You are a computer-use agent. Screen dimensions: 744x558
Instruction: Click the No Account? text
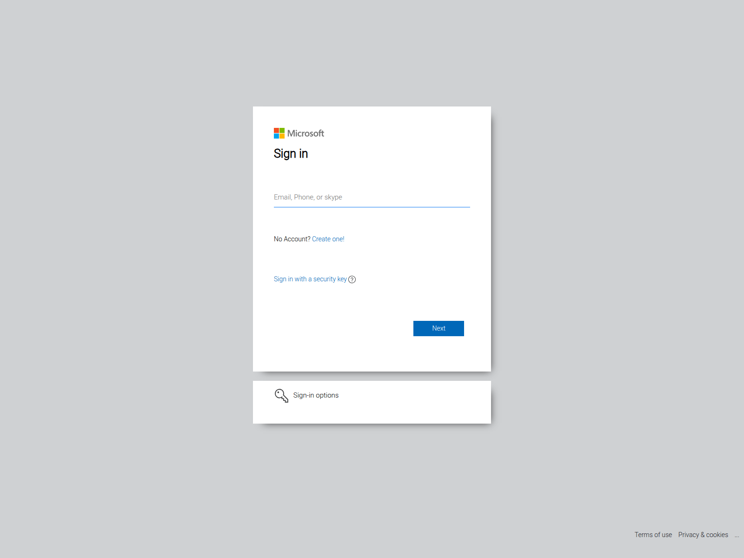[x=292, y=239]
